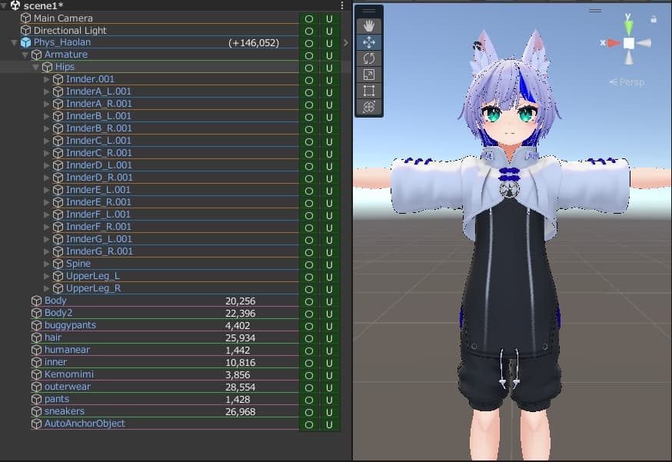Select the Rect transform tool
The width and height of the screenshot is (672, 462).
coord(369,88)
